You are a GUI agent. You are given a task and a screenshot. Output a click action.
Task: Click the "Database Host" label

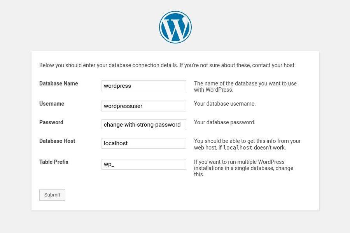point(57,141)
